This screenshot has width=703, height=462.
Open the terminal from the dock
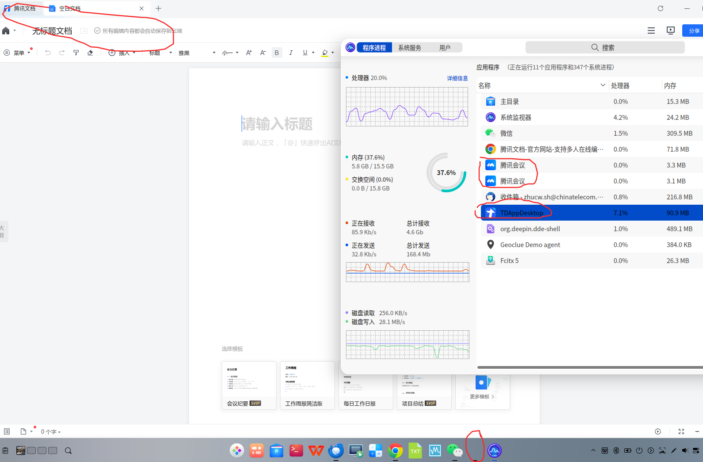(x=296, y=451)
